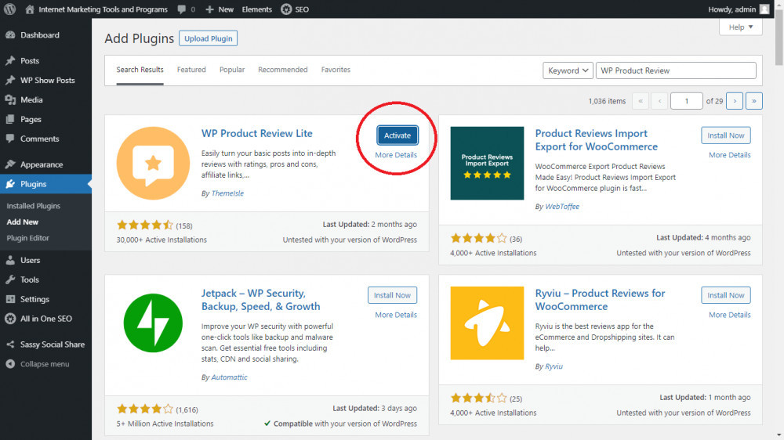Open More Details for Jetpack
784x440 pixels.
[396, 315]
